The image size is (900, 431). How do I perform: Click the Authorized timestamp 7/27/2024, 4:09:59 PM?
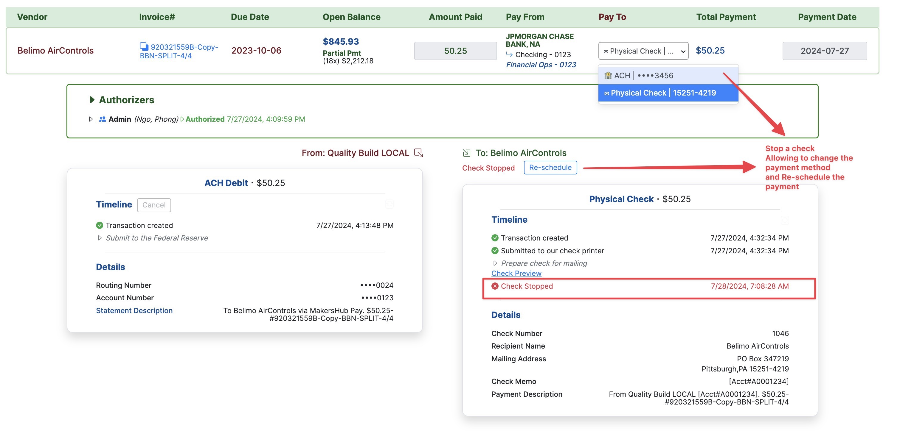click(266, 119)
